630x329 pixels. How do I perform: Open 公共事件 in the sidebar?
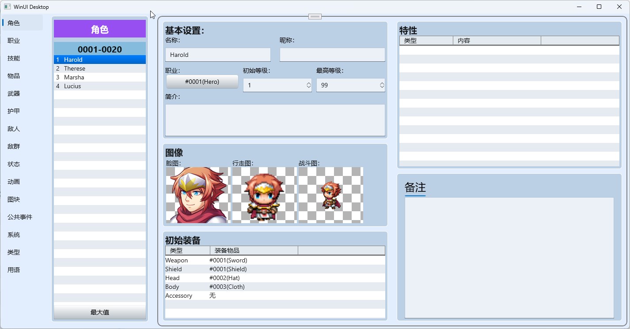pyautogui.click(x=22, y=217)
